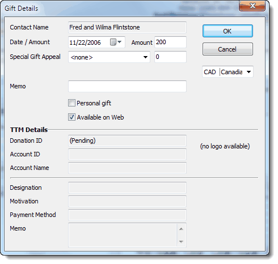Click the Designation field
This screenshot has height=264, width=278.
point(127,188)
